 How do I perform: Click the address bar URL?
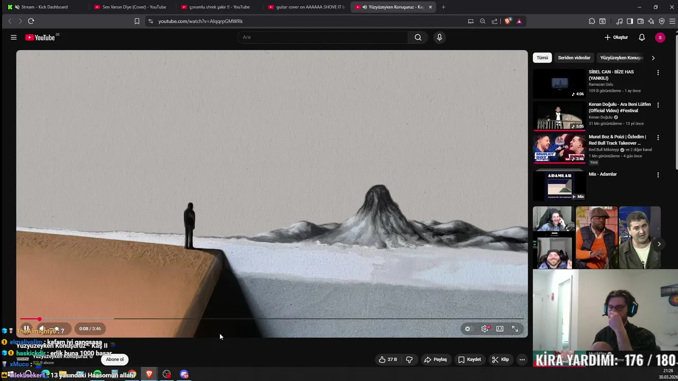pos(200,21)
